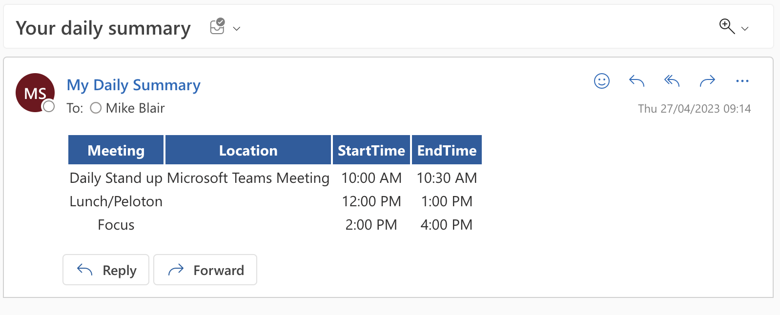Click the MS sender avatar
Screen dimensions: 780x315
(x=35, y=93)
